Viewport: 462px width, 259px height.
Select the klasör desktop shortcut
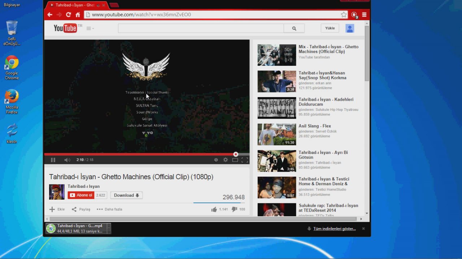pyautogui.click(x=12, y=133)
